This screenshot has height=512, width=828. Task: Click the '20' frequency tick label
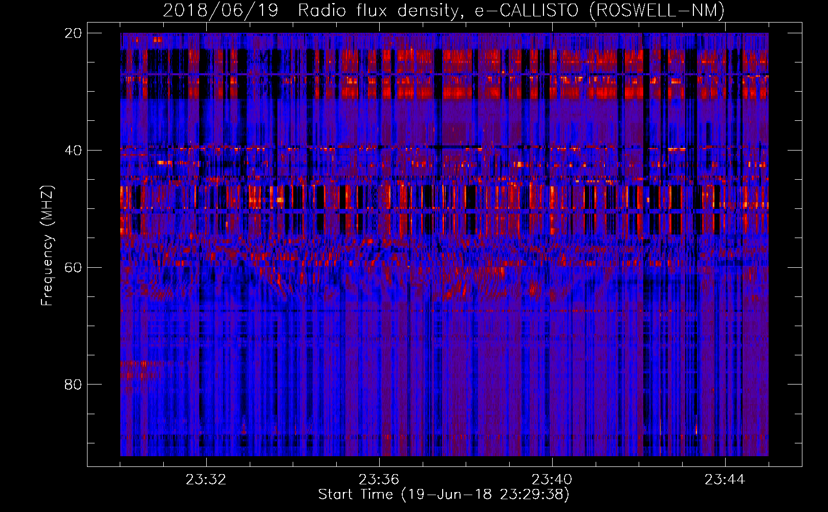tap(73, 33)
